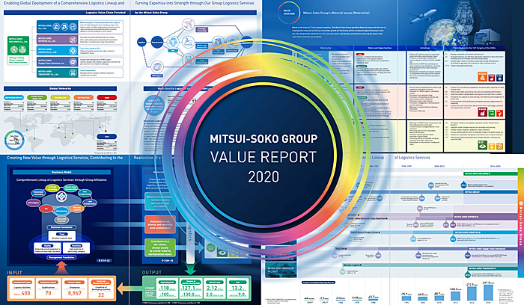This screenshot has width=524, height=305.
Task: Click the dark red SDG icon in the second materiality row
Action: [x=483, y=112]
